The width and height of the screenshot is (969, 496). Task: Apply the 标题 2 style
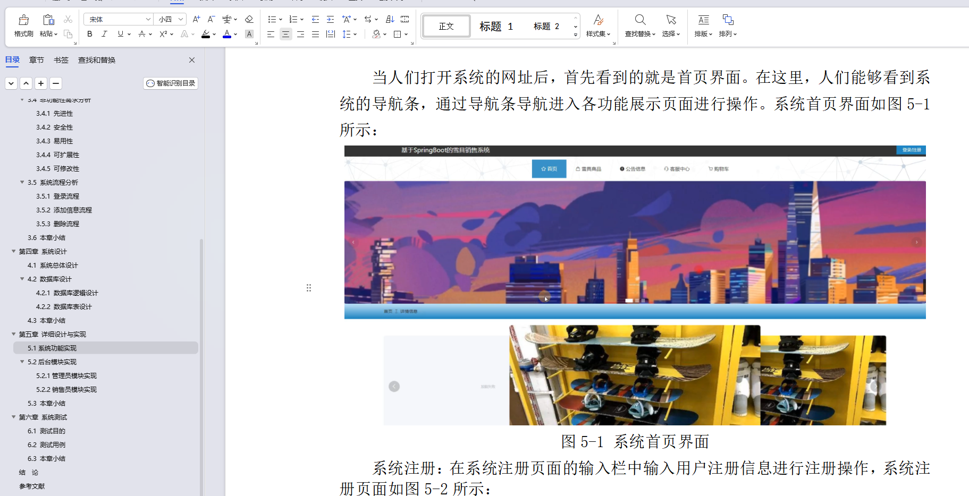coord(546,26)
